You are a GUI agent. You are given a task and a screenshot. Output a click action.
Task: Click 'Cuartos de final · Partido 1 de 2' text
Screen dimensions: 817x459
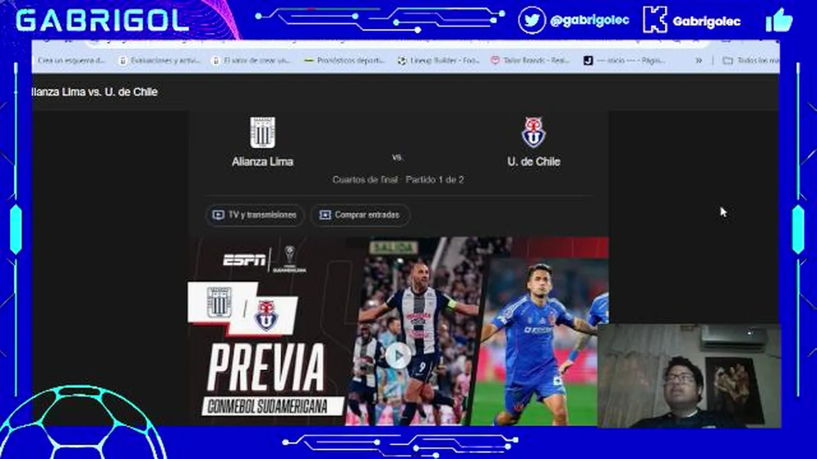(398, 180)
